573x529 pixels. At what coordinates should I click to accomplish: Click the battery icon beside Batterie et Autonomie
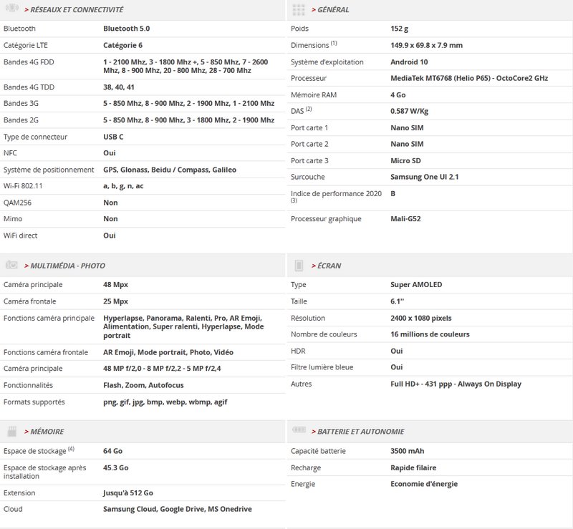299,431
